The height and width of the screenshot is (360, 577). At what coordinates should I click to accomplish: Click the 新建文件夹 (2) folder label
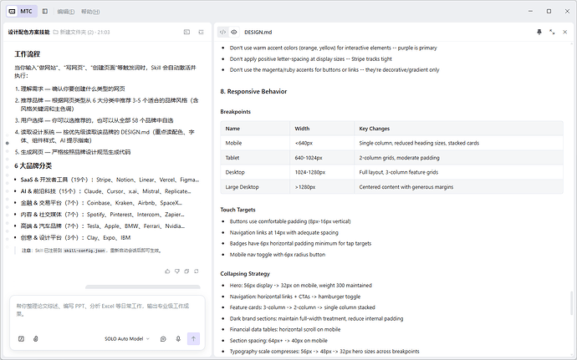[77, 33]
